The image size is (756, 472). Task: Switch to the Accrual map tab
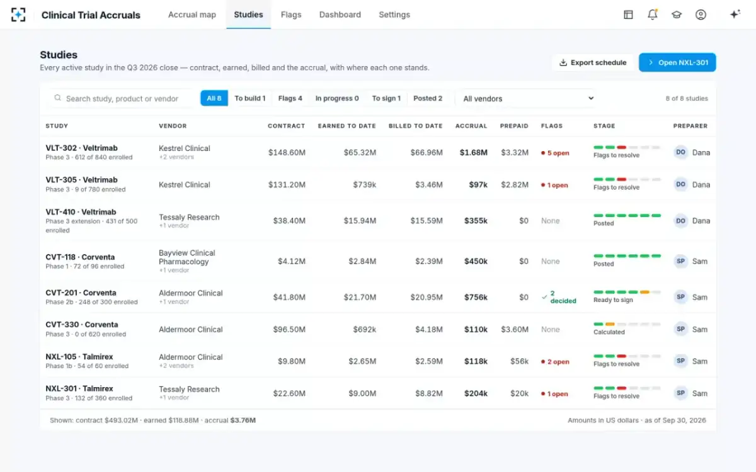click(192, 14)
